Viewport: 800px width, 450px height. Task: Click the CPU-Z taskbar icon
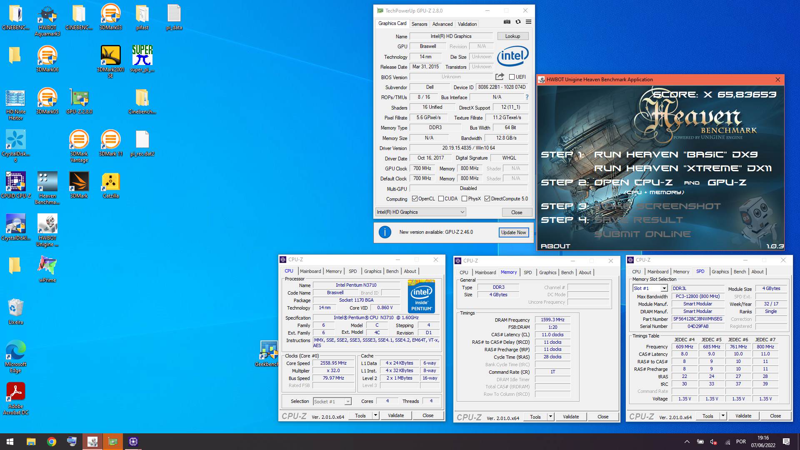coord(133,442)
